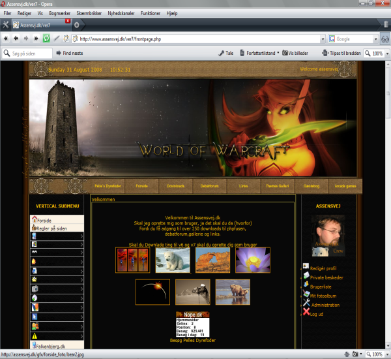Go back using the back arrow
The image size is (391, 359).
coord(16,39)
